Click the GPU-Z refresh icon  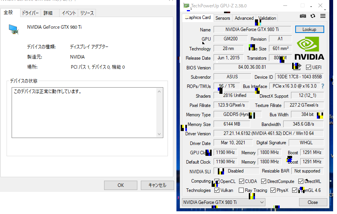point(313,16)
